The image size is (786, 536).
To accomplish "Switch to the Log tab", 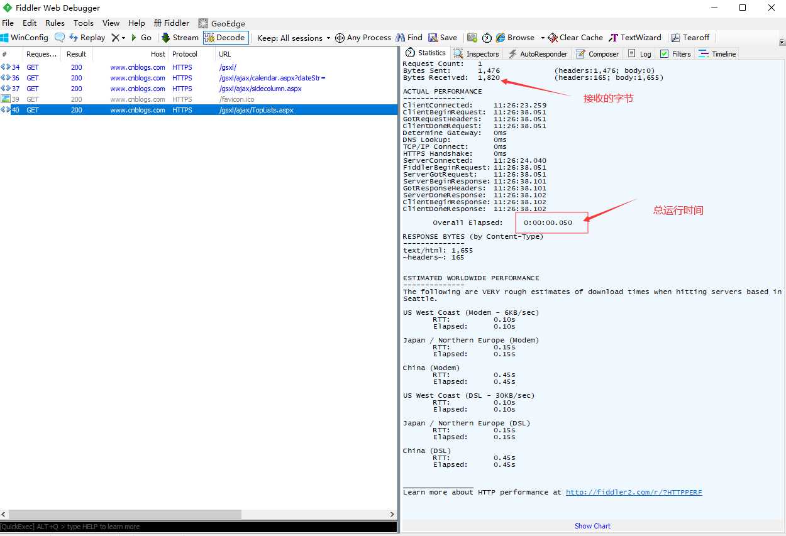I will point(639,54).
